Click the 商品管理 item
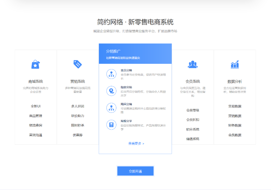Viewport: 276px width, 190px height. point(36,116)
